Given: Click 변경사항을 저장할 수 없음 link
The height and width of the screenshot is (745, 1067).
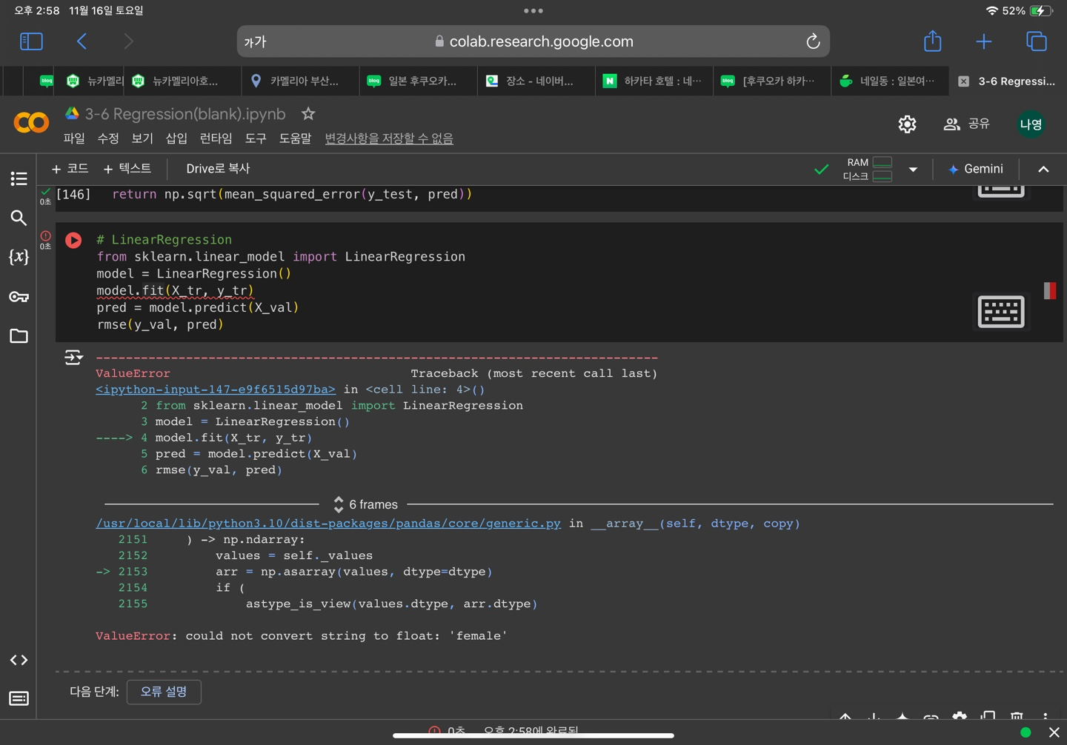Looking at the screenshot, I should click(x=389, y=138).
